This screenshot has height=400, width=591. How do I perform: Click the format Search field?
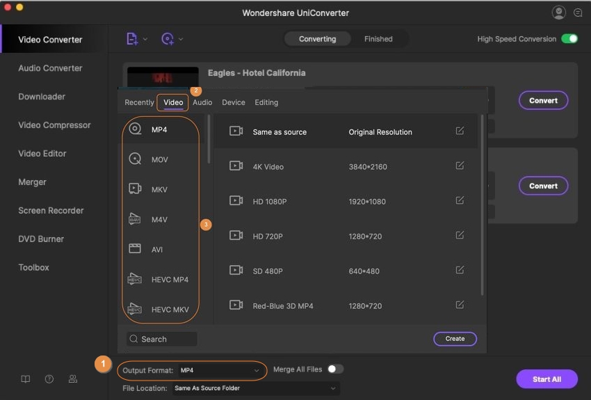[162, 339]
